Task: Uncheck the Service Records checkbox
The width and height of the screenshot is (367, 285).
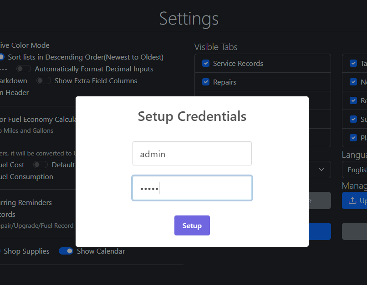Action: click(x=206, y=64)
